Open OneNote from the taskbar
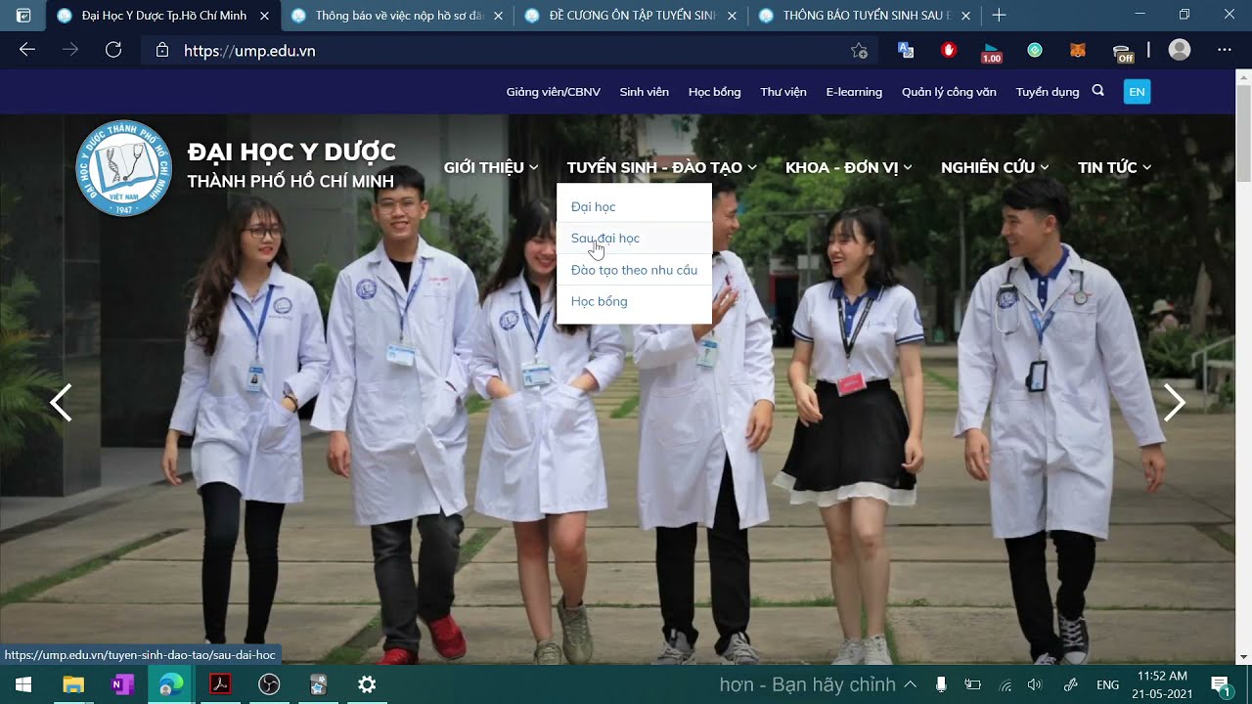The image size is (1252, 704). coord(122,684)
